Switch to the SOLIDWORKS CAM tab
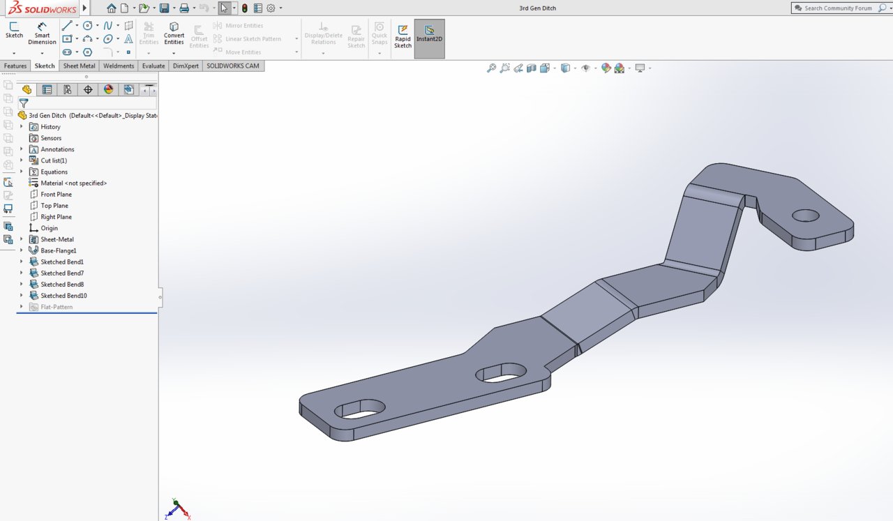Viewport: 893px width, 521px height. 233,66
